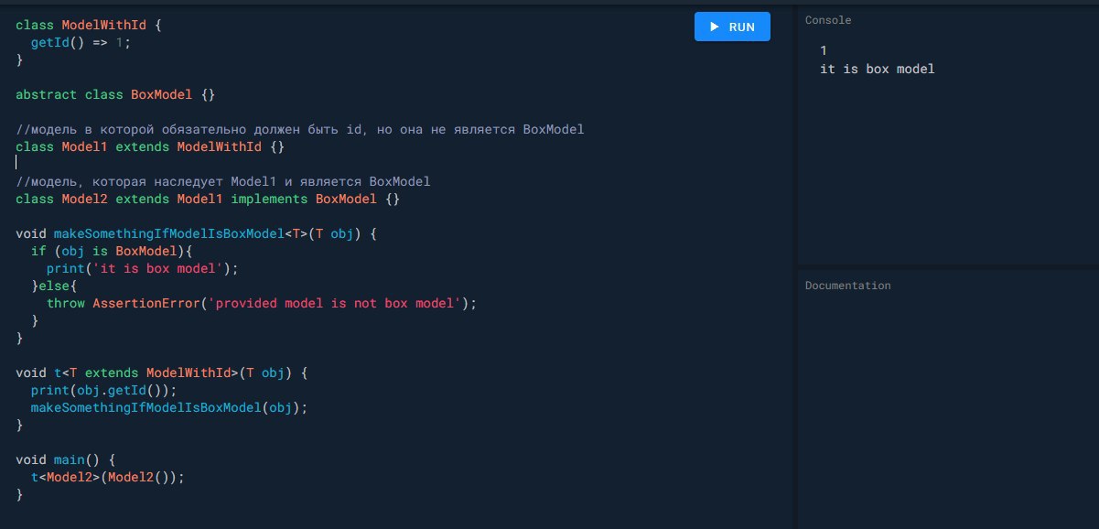1099x529 pixels.
Task: Click the 'class ModelWithId {' code line
Action: (x=89, y=25)
